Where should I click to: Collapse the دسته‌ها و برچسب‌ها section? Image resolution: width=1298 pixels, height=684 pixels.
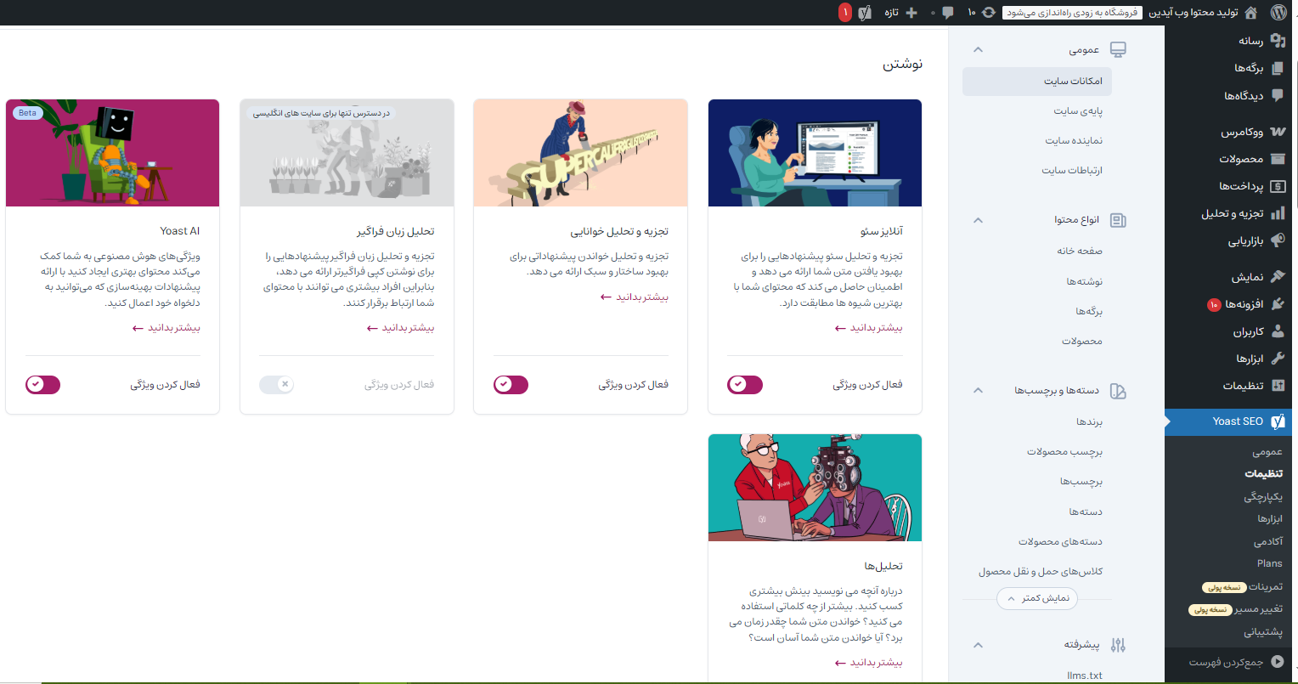978,391
